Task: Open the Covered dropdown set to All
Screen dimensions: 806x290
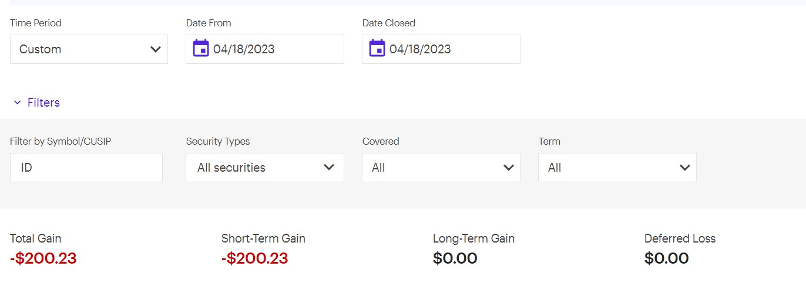Action: point(441,168)
